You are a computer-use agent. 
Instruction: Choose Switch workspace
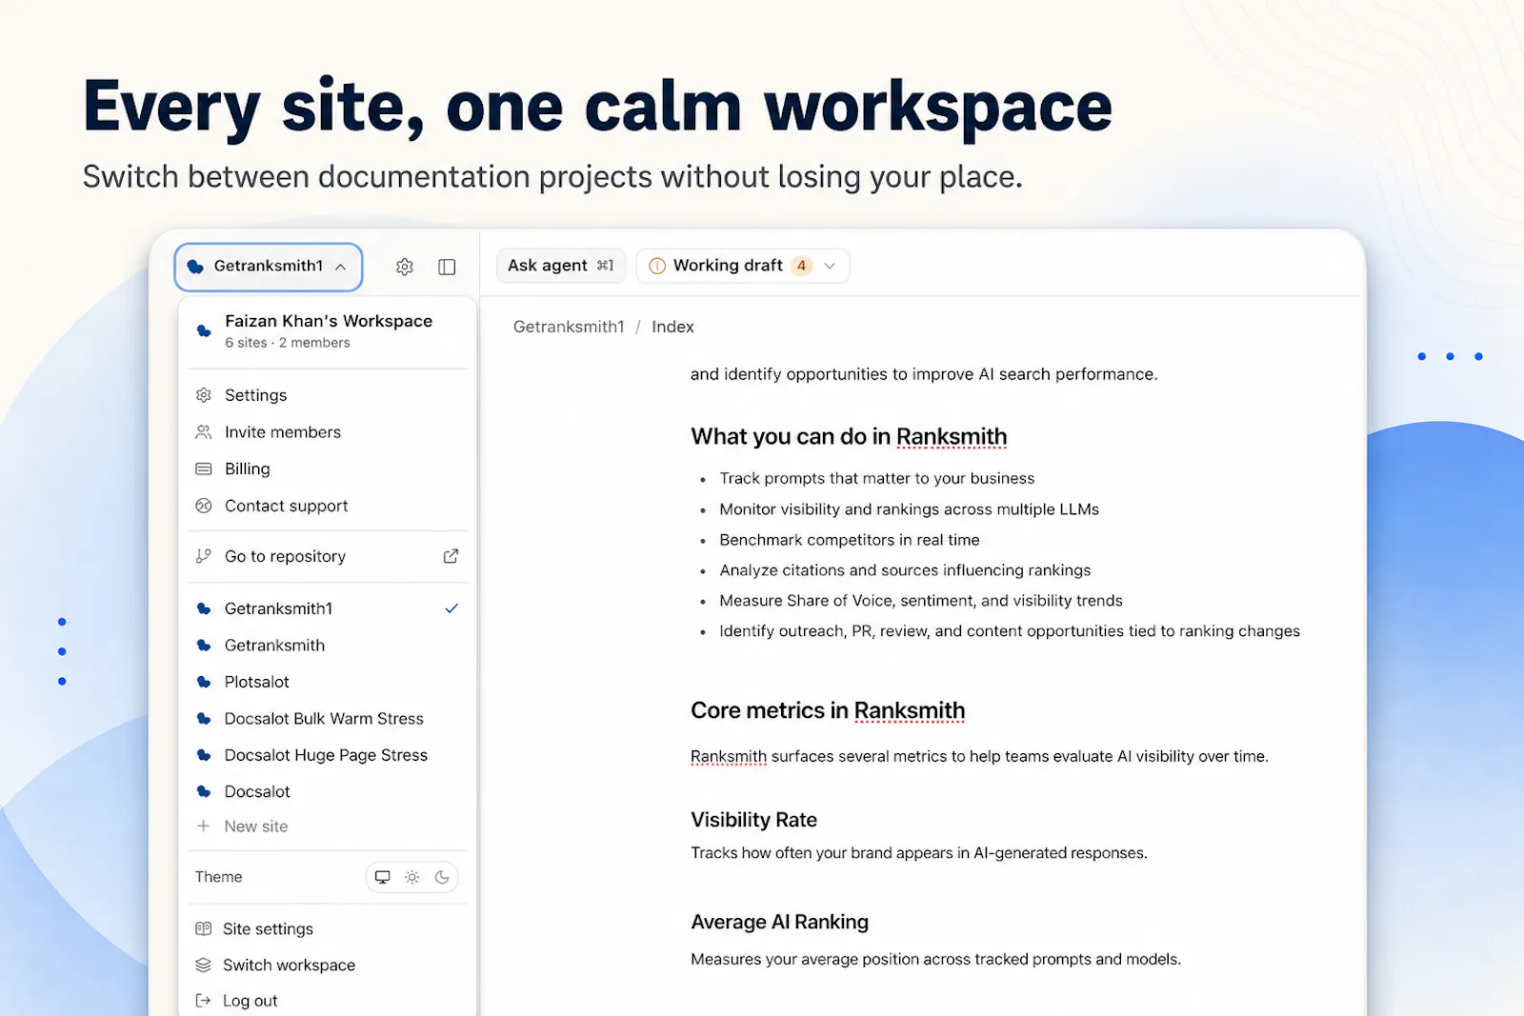coord(327,965)
